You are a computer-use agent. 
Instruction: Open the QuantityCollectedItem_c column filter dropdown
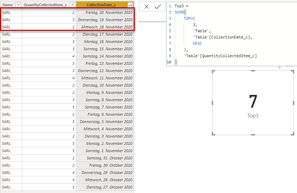click(x=72, y=5)
